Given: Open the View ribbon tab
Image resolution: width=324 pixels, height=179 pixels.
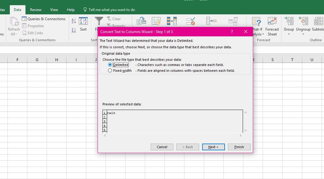Looking at the screenshot, I should click(54, 10).
